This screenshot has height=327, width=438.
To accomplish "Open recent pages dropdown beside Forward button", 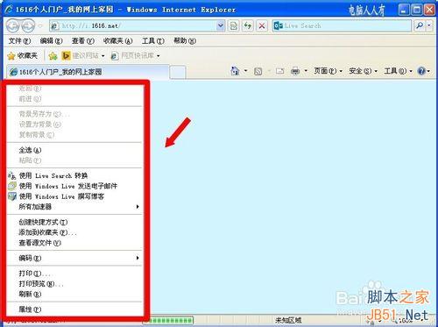I will [x=40, y=25].
